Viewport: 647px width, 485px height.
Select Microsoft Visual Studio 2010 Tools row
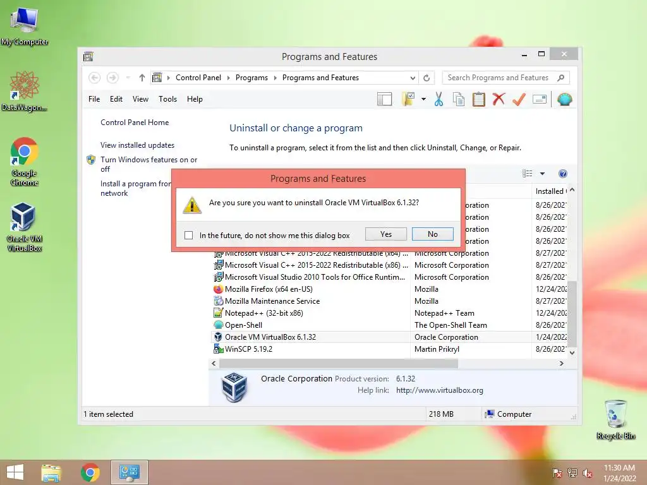pyautogui.click(x=389, y=277)
